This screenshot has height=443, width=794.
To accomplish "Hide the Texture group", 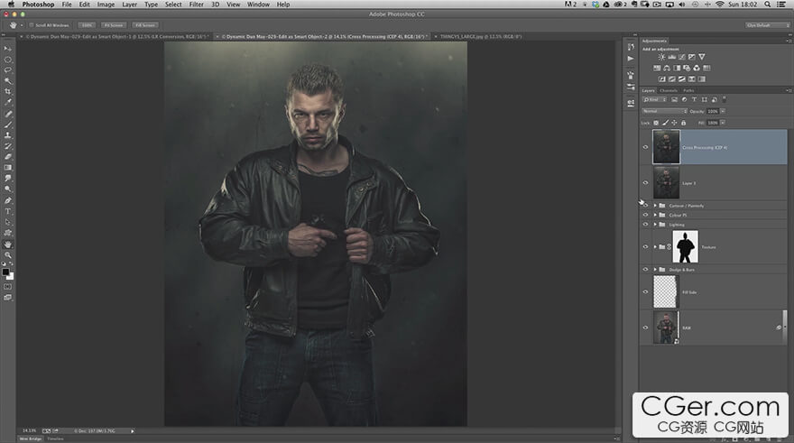I will coord(645,246).
